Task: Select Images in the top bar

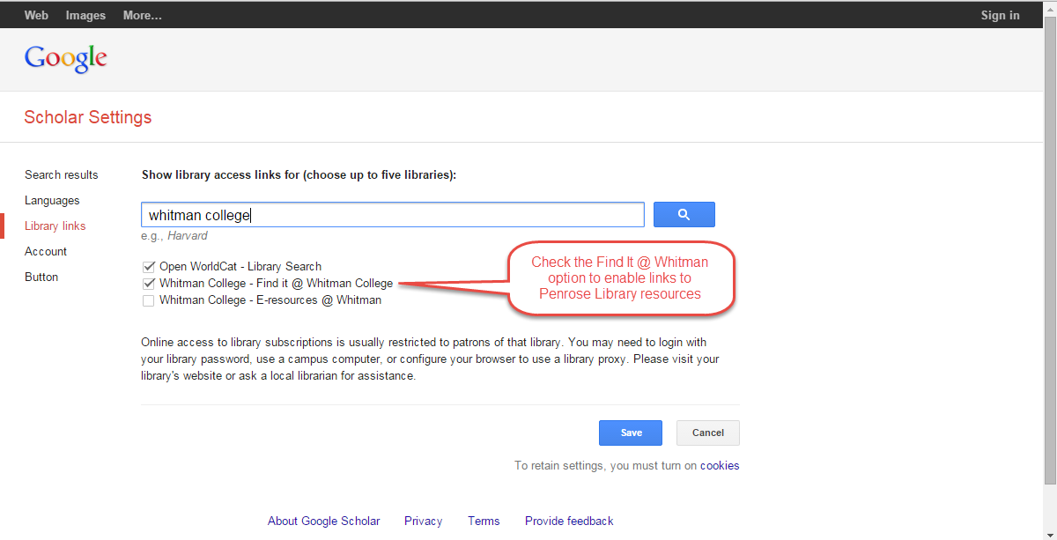Action: click(85, 14)
